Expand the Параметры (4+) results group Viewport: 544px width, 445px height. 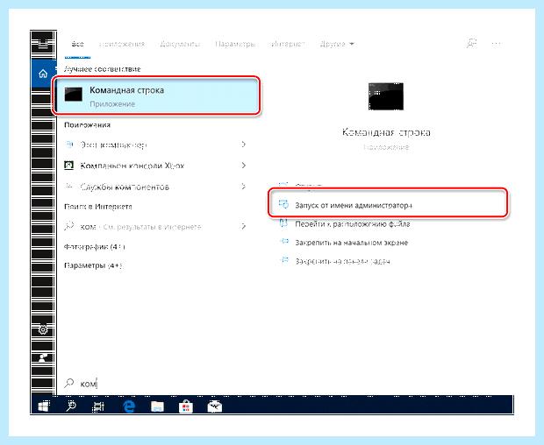pos(93,265)
